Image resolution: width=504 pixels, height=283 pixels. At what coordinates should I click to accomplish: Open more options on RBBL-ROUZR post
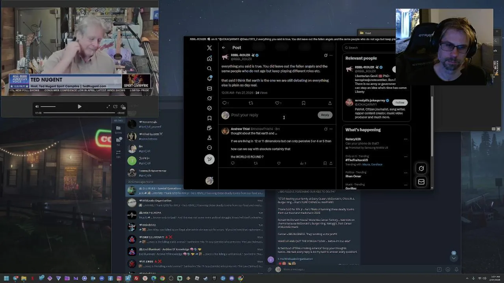tap(331, 55)
